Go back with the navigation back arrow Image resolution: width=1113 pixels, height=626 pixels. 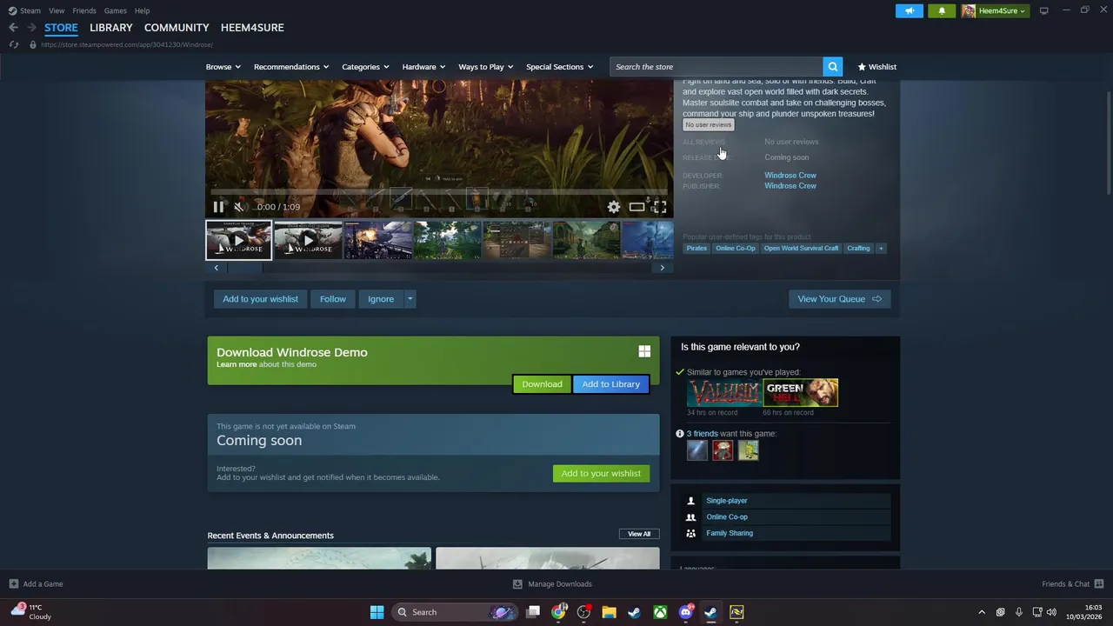13,28
